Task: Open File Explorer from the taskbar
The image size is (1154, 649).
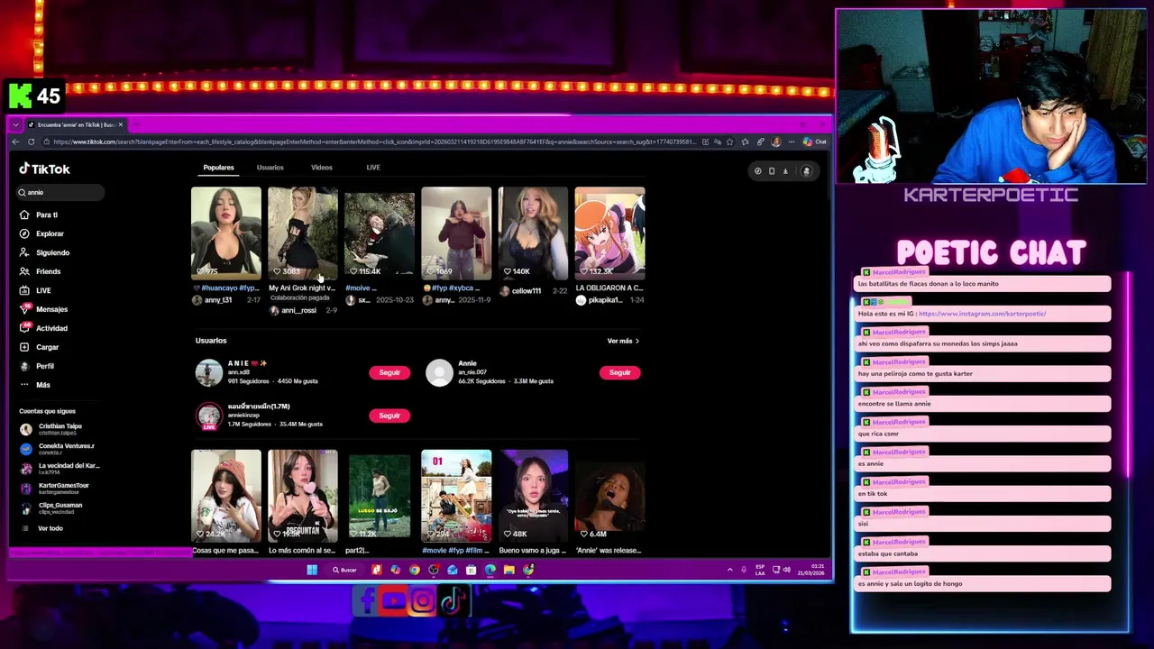Action: pos(509,570)
